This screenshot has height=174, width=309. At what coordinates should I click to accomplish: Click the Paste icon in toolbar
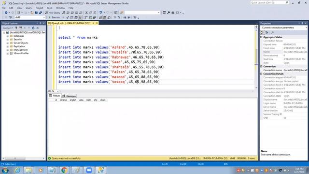(x=95, y=13)
